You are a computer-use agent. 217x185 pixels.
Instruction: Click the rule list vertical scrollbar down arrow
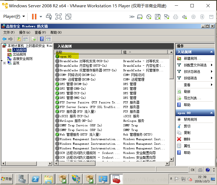click(171, 159)
